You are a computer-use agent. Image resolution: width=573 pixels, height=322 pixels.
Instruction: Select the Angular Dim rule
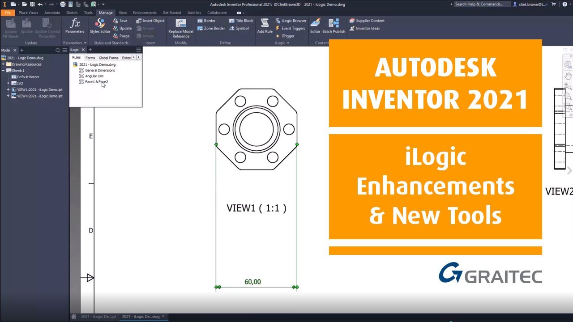coord(94,76)
